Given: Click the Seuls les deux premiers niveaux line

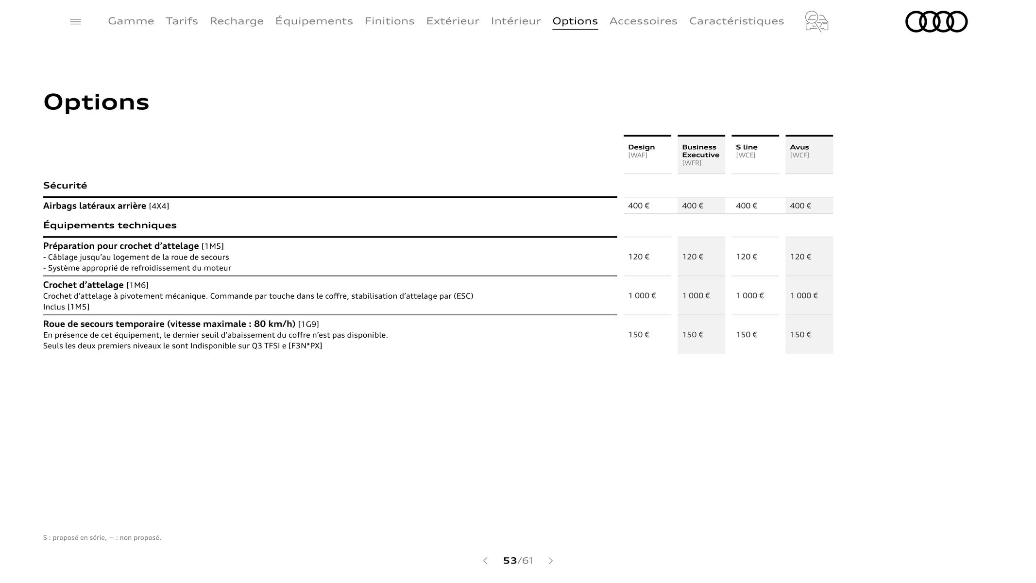Looking at the screenshot, I should click(x=183, y=346).
